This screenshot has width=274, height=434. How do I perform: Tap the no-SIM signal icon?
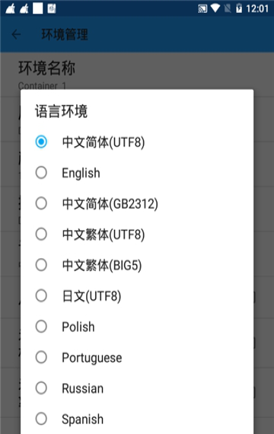click(x=228, y=8)
